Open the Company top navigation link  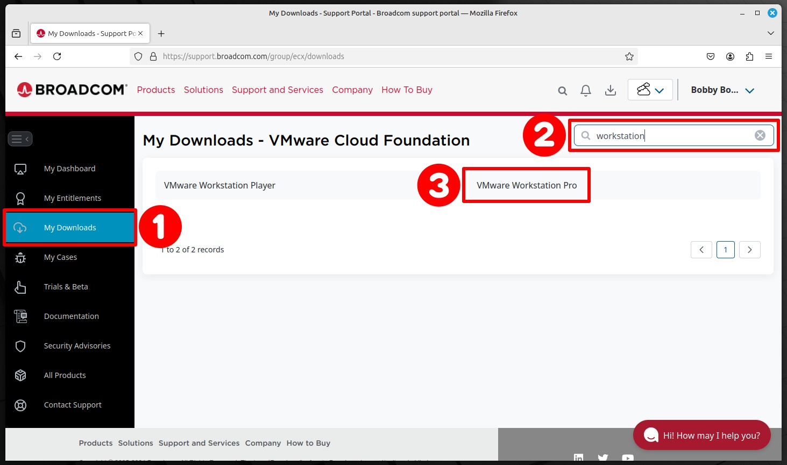click(x=352, y=90)
